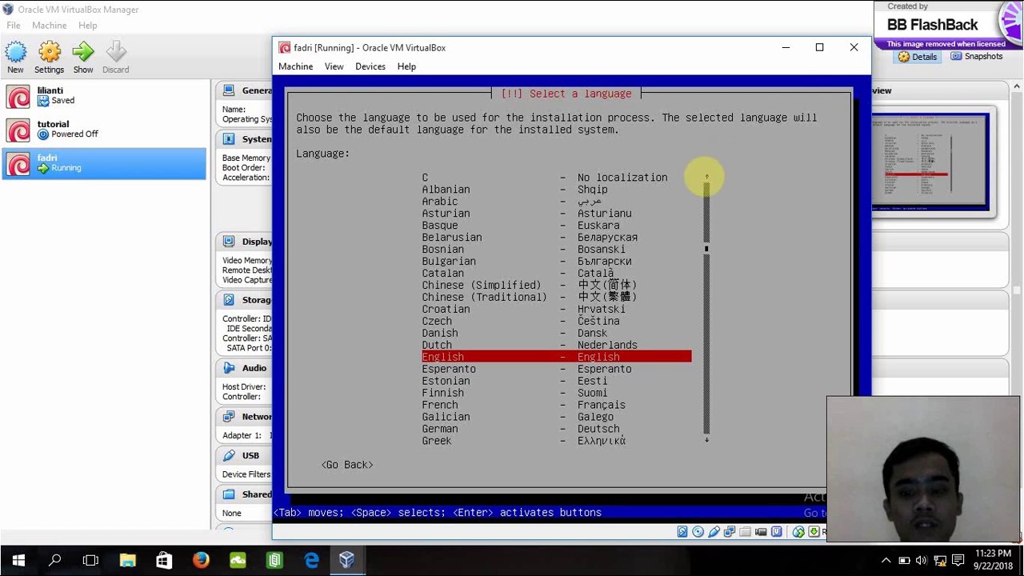Screen dimensions: 1024x576
Task: Click the video capture status bar icon
Action: click(761, 532)
